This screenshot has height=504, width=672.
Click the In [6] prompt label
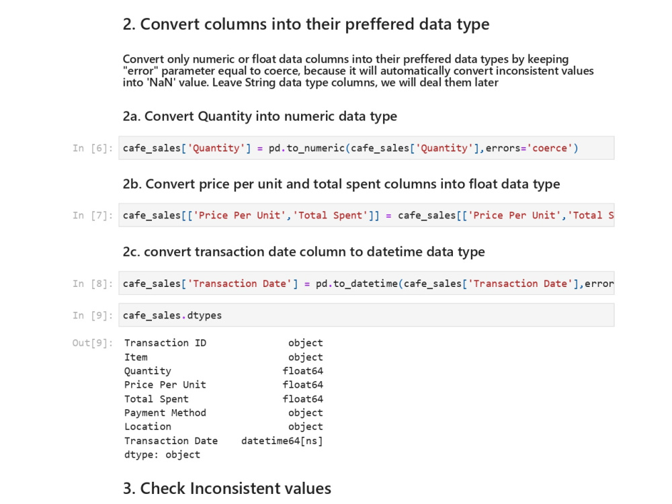point(93,149)
